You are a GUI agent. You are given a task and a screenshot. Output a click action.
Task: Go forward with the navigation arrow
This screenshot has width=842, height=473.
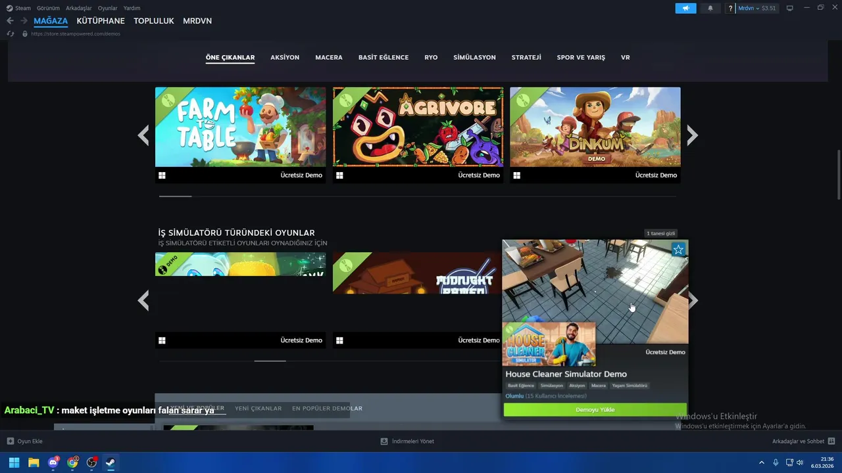tap(24, 21)
